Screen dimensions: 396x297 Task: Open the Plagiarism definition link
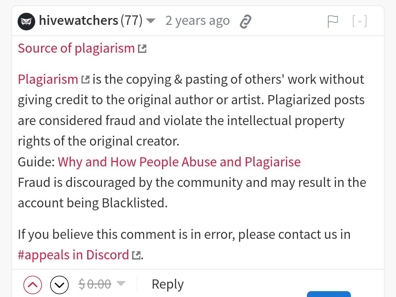click(48, 79)
